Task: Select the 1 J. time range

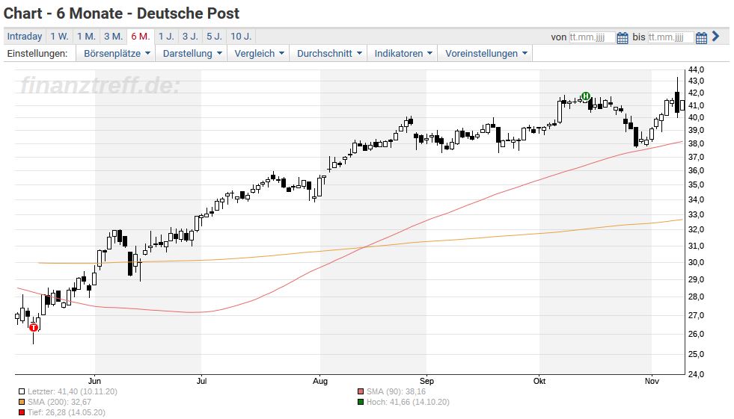Action: pos(166,37)
